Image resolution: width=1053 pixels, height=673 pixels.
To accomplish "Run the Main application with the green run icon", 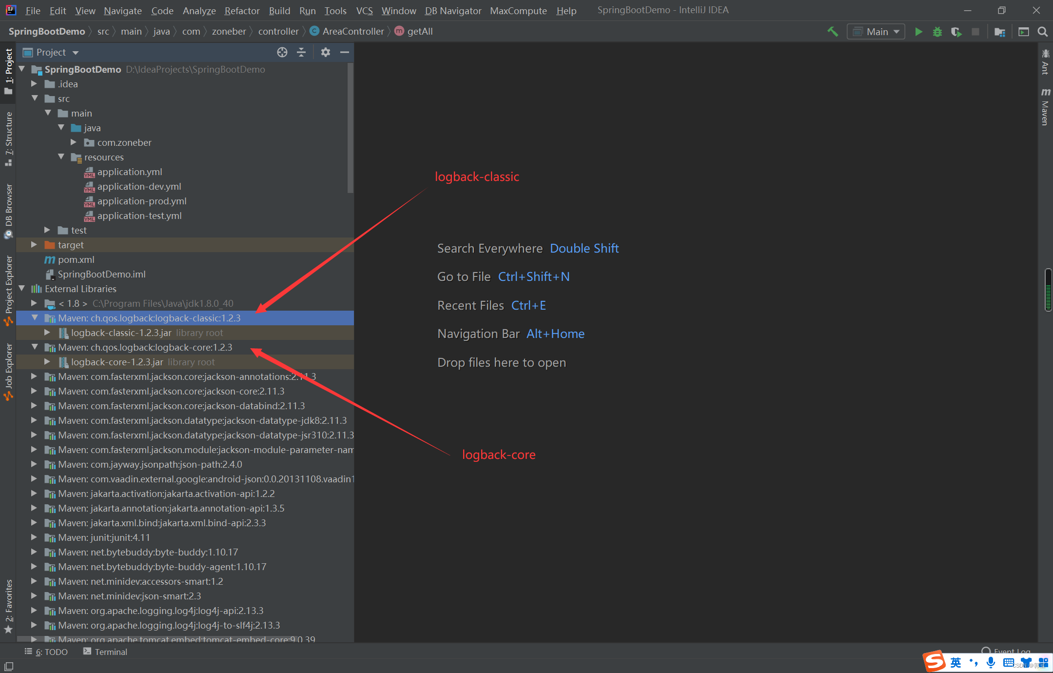I will click(x=918, y=31).
